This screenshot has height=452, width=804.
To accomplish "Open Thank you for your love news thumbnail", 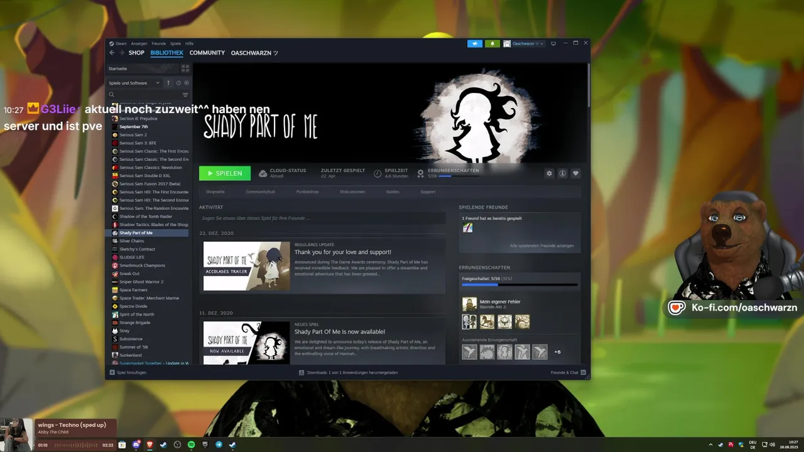I will point(246,266).
